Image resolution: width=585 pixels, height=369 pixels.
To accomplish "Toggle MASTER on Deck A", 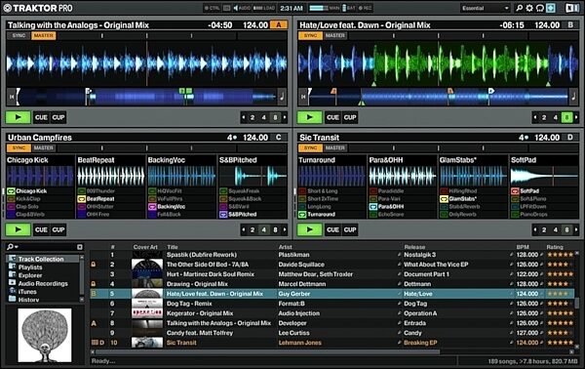I will (44, 35).
